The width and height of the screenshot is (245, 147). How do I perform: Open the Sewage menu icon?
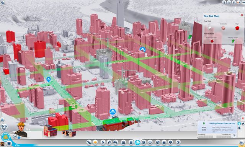(115, 142)
